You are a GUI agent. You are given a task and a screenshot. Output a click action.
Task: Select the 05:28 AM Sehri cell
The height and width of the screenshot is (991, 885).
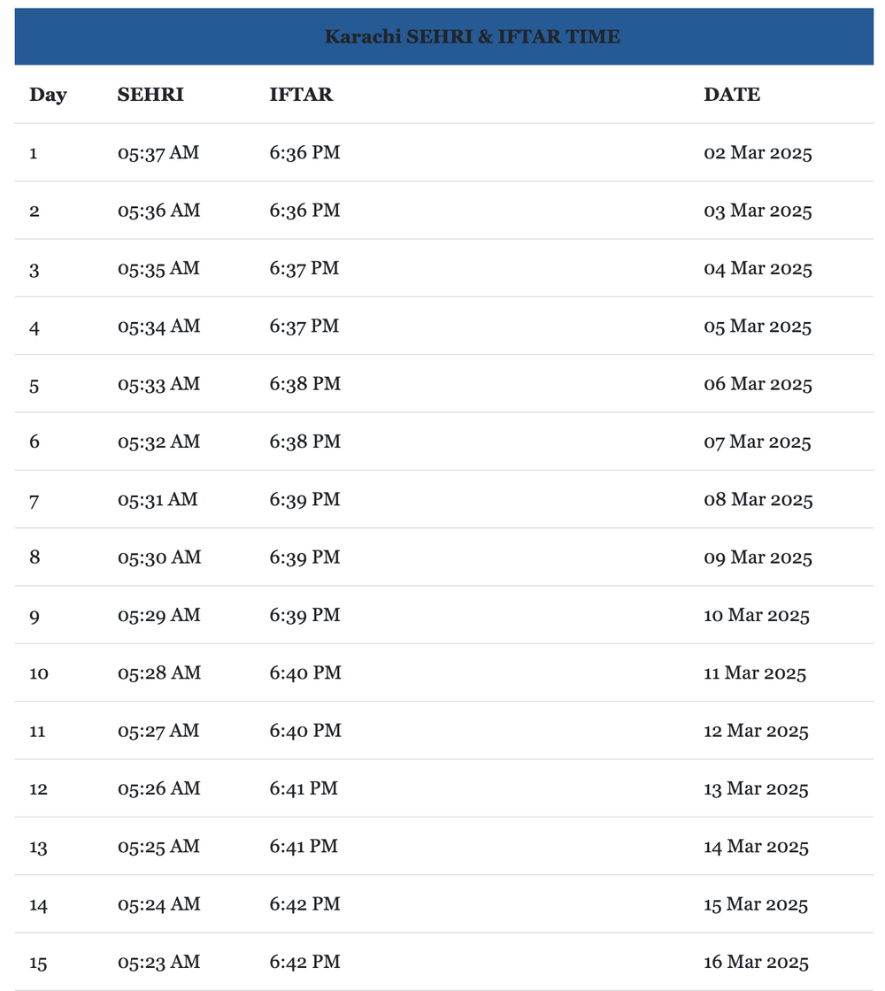[158, 673]
